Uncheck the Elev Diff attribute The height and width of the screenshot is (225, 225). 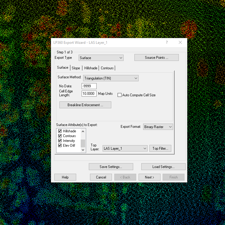(x=60, y=145)
